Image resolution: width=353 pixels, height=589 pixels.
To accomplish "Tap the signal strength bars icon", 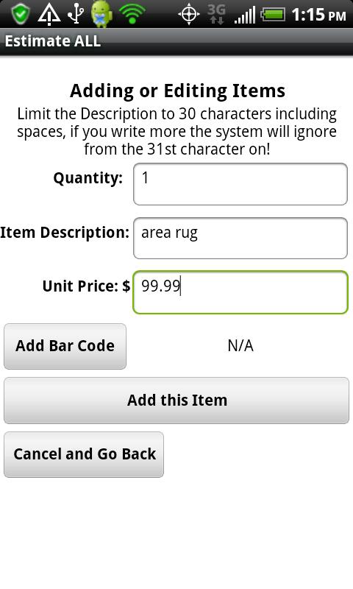I will click(x=245, y=15).
